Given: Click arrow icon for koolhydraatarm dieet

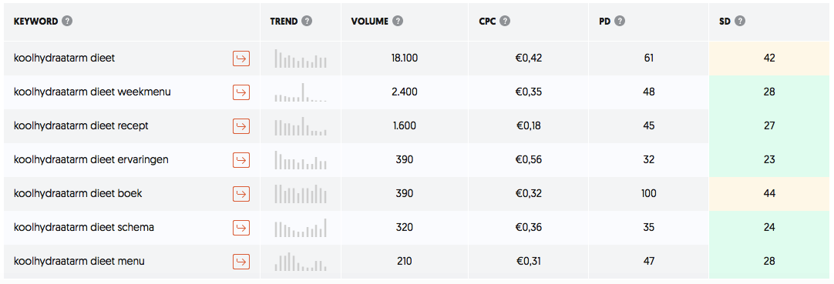Looking at the screenshot, I should point(241,58).
